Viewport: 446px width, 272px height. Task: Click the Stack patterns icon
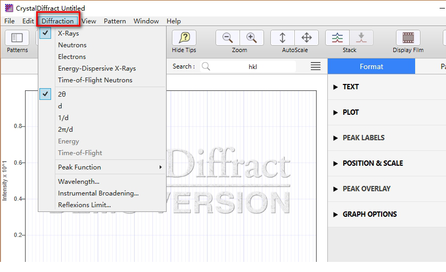click(337, 38)
